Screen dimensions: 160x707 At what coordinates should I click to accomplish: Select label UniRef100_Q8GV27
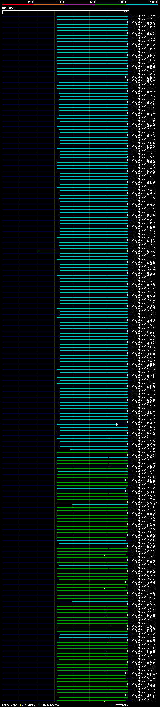point(143,69)
